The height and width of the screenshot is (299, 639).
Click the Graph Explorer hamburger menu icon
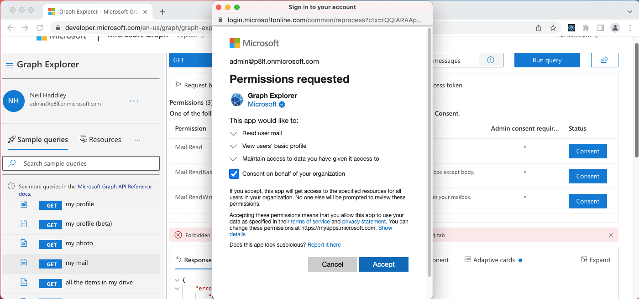click(9, 65)
